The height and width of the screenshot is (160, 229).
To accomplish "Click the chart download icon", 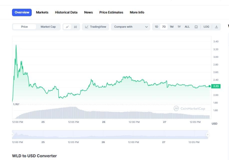I will 216,26.
